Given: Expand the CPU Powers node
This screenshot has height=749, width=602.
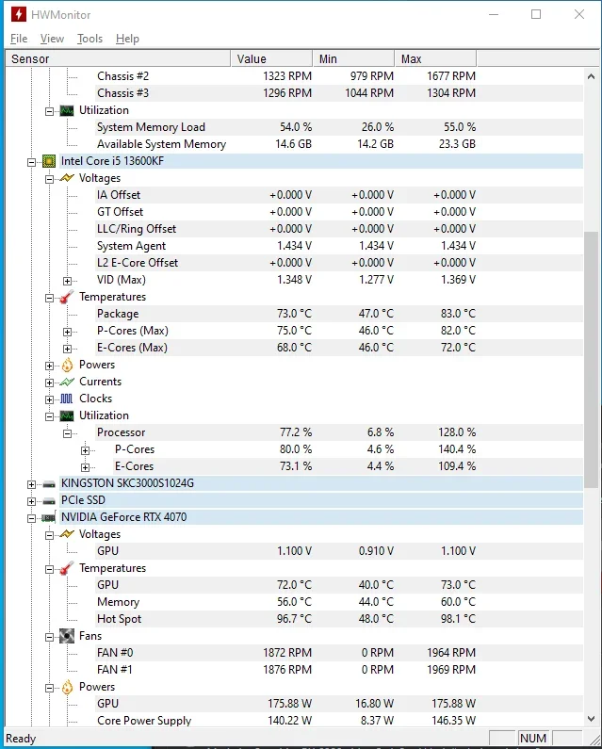Looking at the screenshot, I should (50, 365).
